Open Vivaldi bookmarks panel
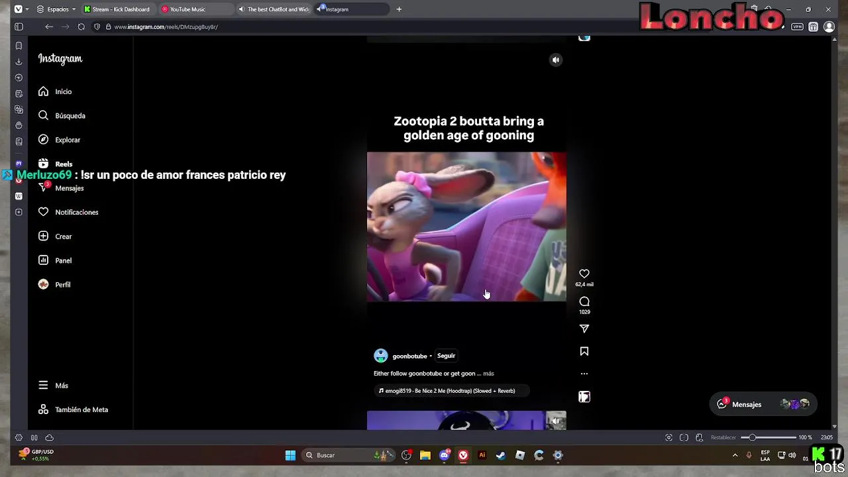 click(x=19, y=46)
